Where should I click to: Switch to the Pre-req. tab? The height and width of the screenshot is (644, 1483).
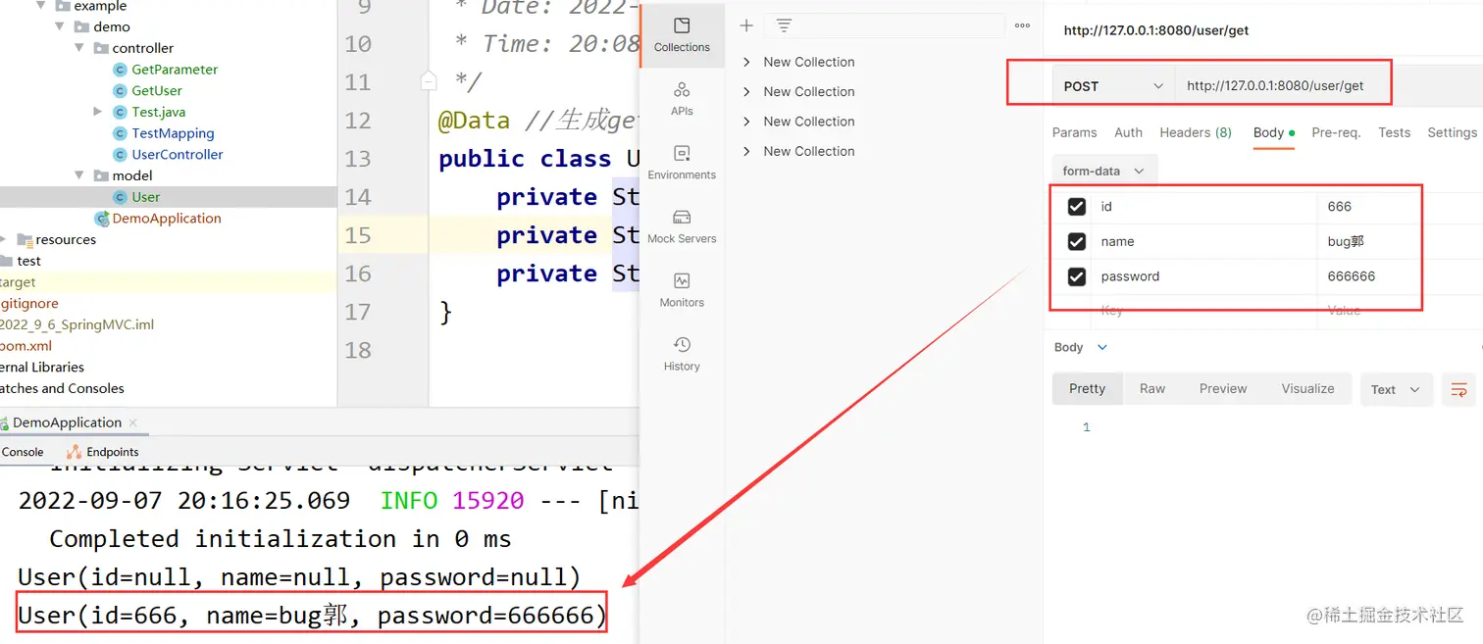click(1336, 132)
